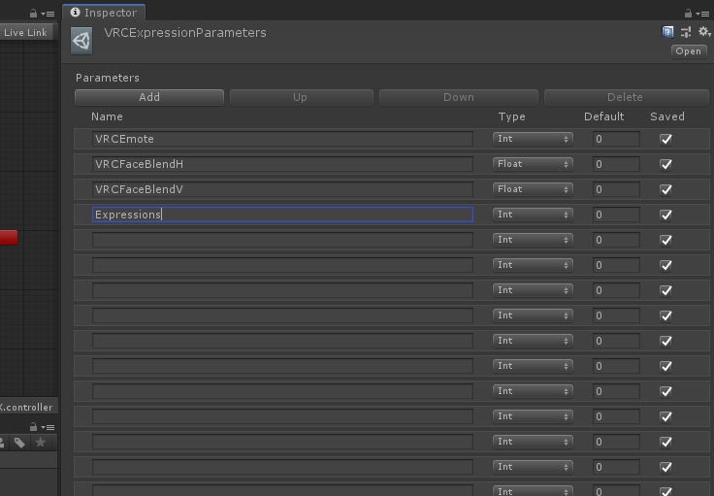Switch to the Inspector tab
Screen dimensions: 714x496
(x=104, y=13)
